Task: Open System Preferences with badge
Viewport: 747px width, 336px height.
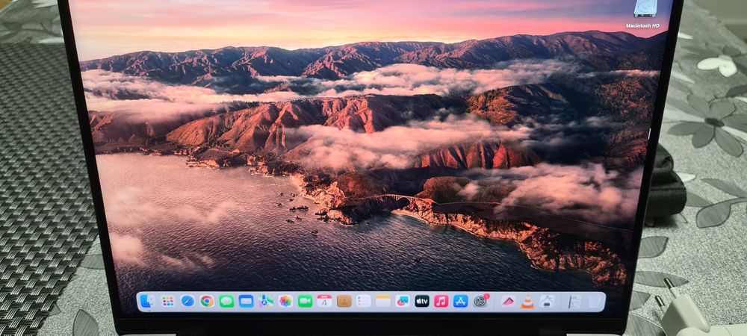Action: point(480,301)
